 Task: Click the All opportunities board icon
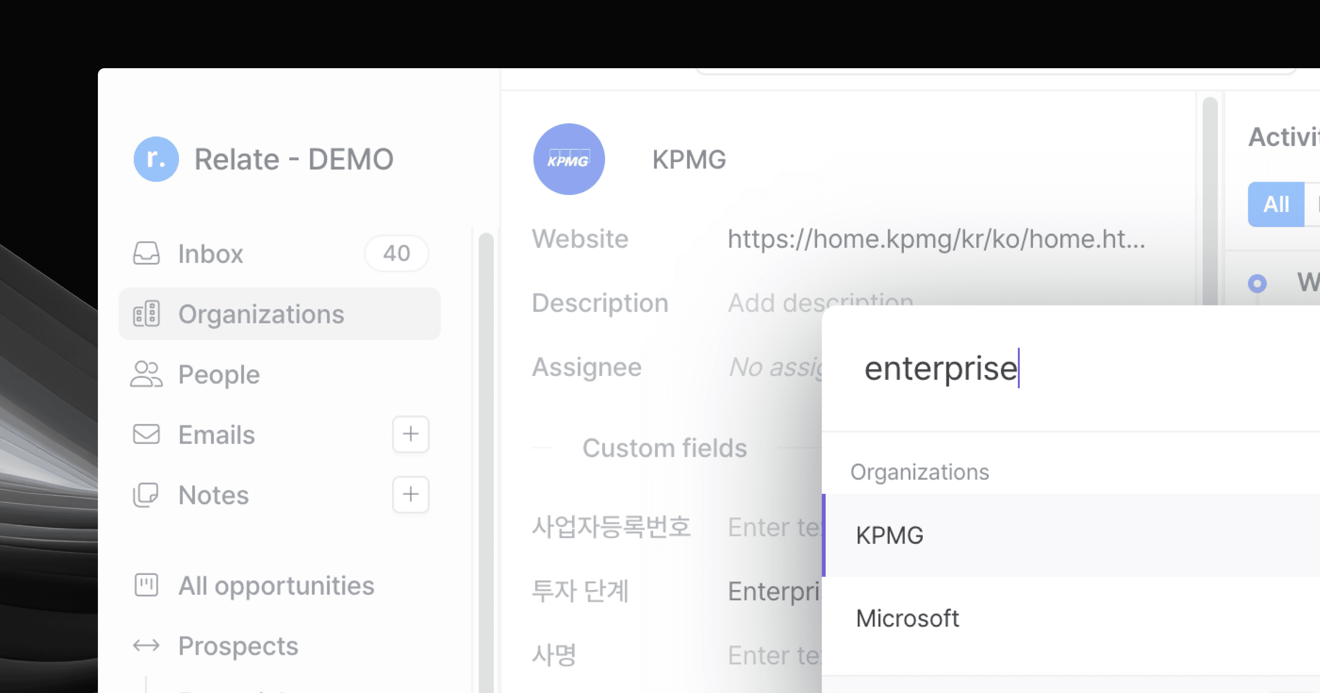pyautogui.click(x=147, y=585)
